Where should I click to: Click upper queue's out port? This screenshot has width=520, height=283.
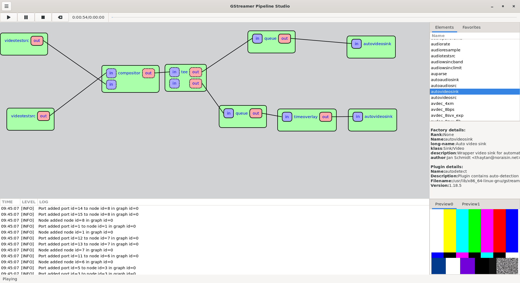coord(284,39)
